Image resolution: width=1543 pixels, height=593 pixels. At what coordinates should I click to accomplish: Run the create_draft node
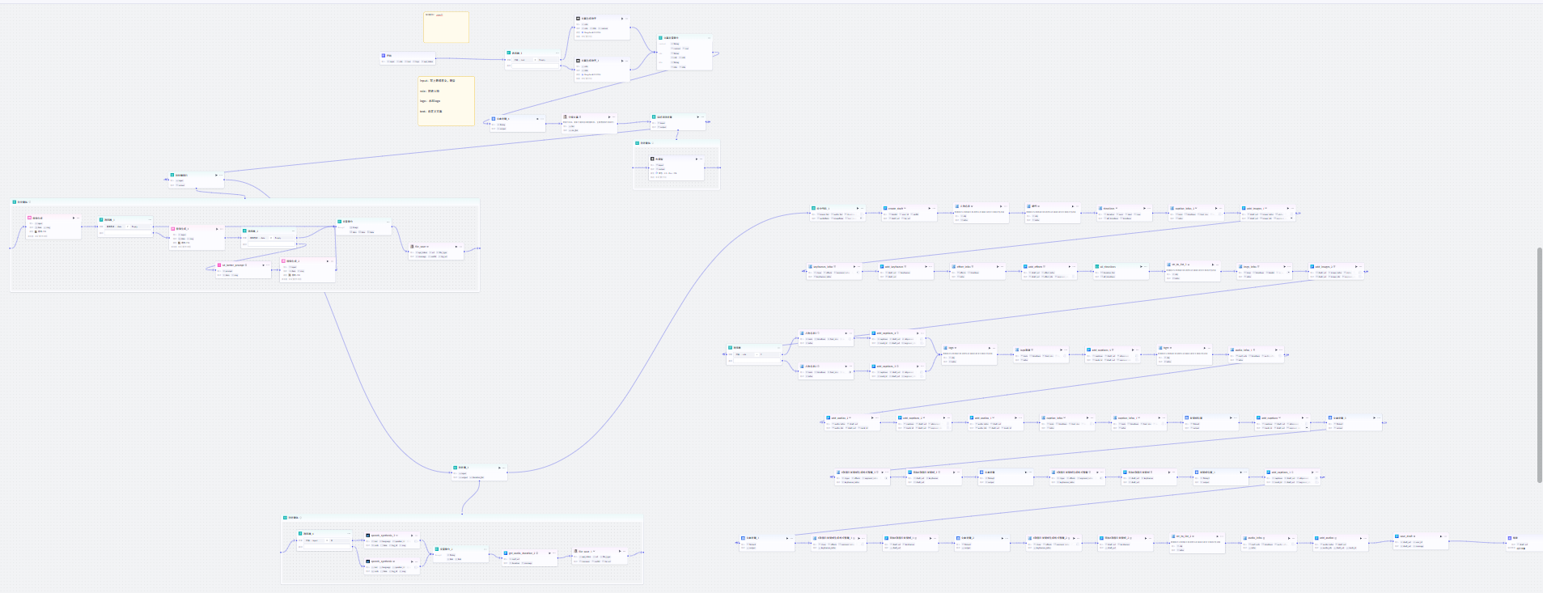pos(929,208)
